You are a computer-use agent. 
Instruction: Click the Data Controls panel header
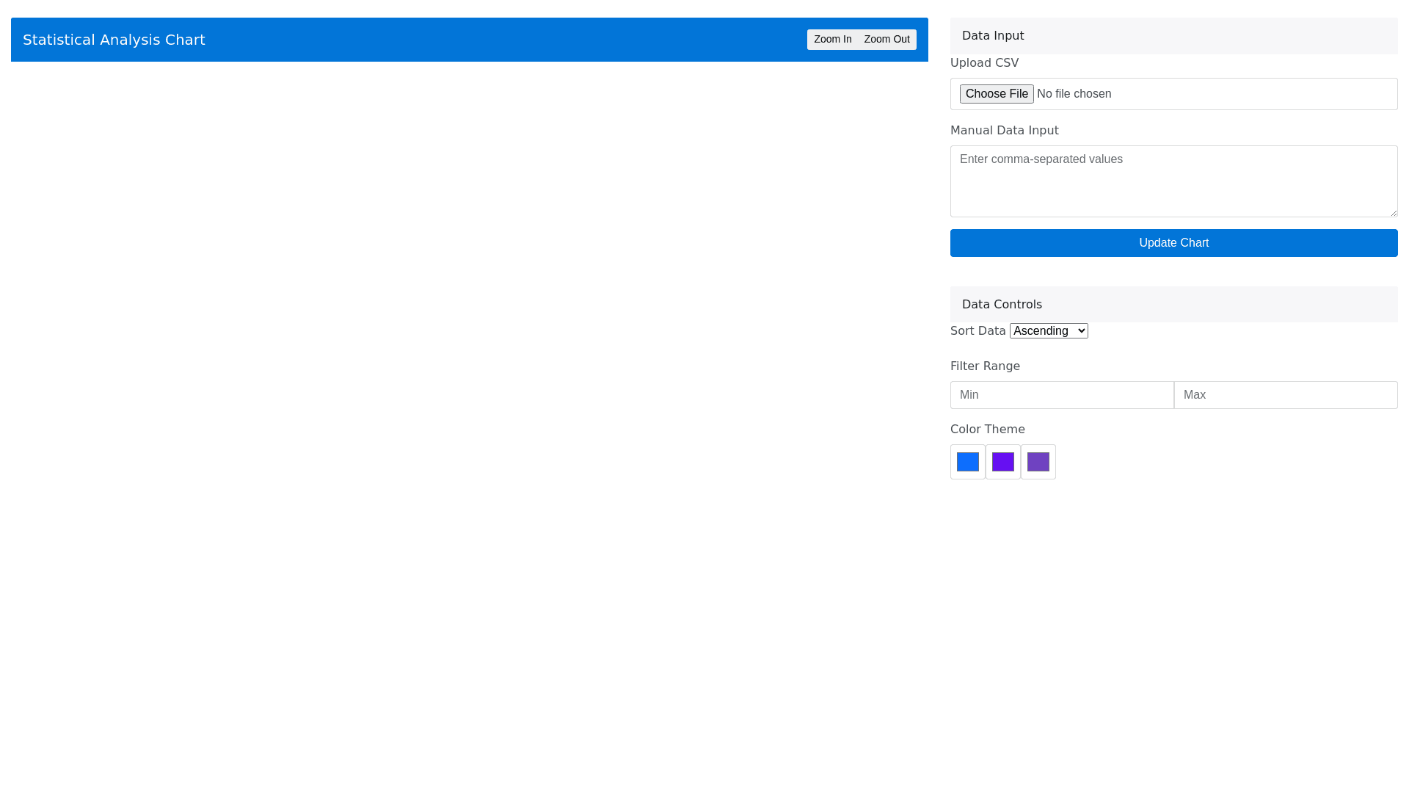[x=1173, y=305]
